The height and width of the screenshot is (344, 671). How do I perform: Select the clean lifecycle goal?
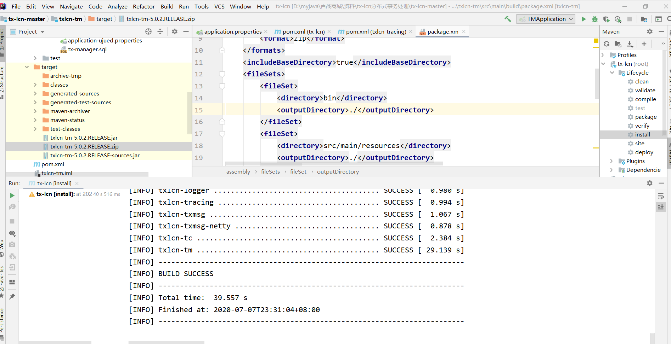click(x=642, y=81)
